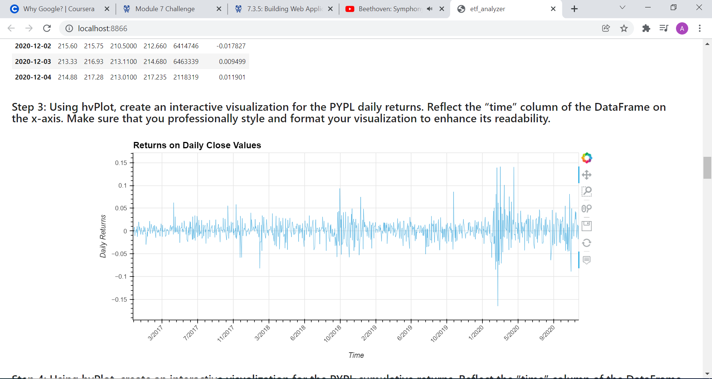
Task: Close the Module 7 Challenge tab
Action: [x=219, y=9]
